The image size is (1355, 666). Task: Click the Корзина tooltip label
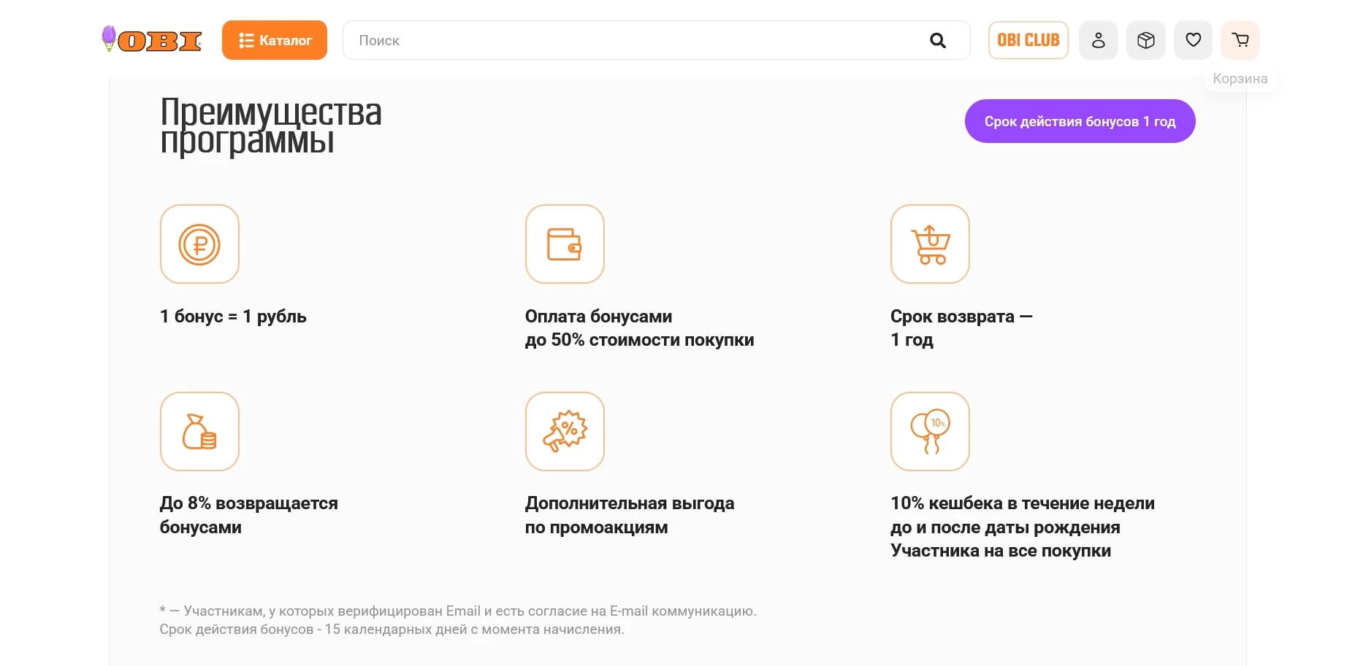click(x=1240, y=78)
